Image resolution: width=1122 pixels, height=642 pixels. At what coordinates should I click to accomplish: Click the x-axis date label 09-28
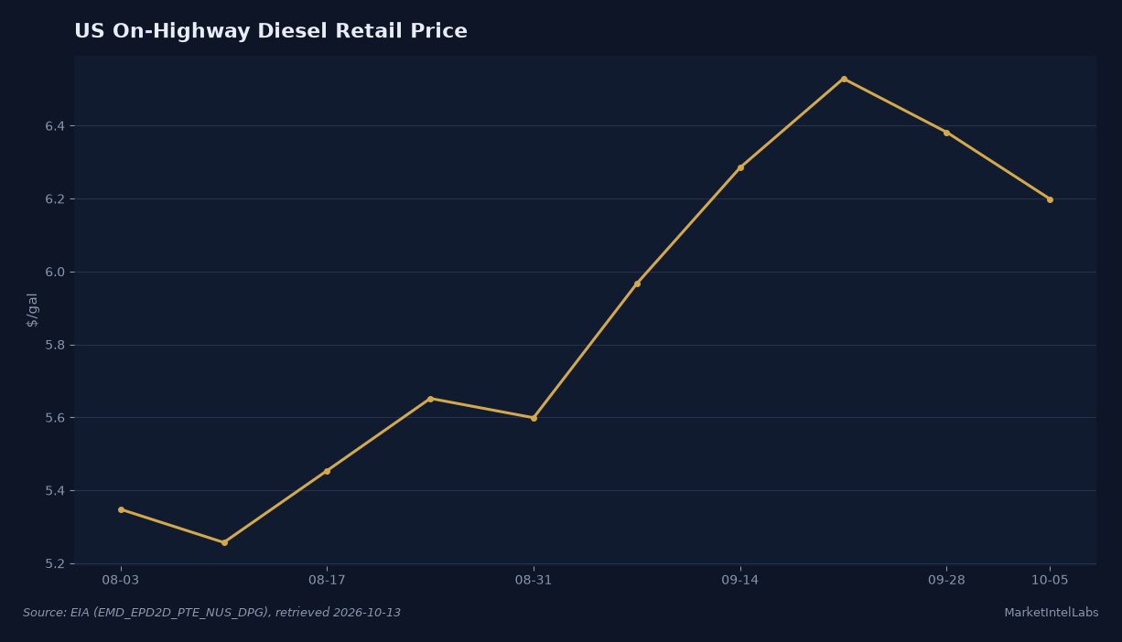pyautogui.click(x=946, y=581)
